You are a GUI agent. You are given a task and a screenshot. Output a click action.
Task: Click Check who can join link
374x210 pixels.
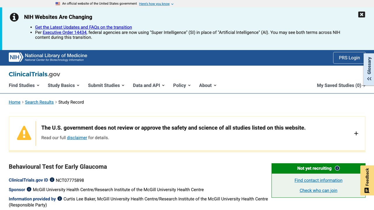318,190
